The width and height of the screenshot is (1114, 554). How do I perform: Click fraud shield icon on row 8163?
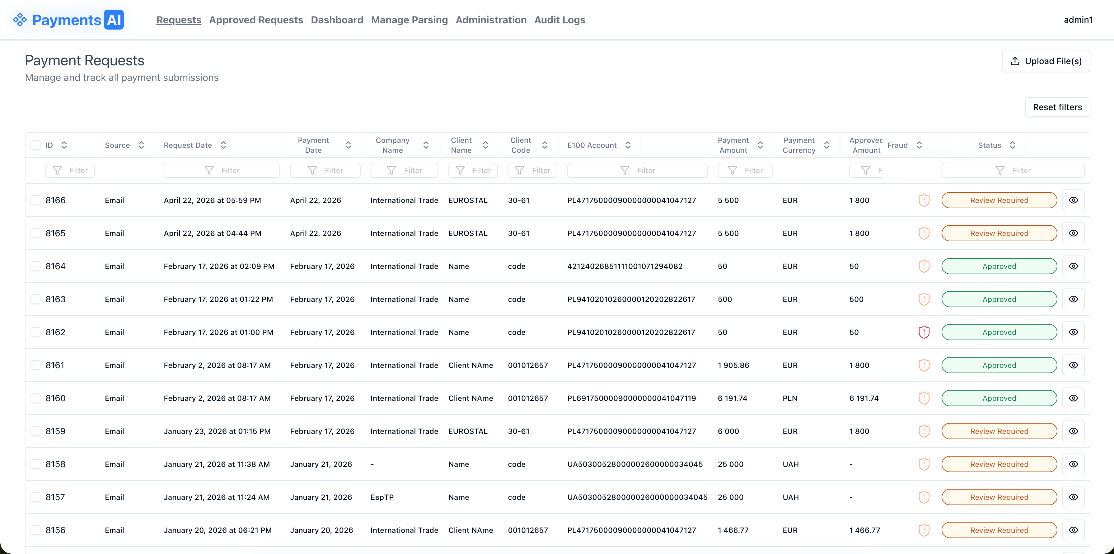click(924, 299)
